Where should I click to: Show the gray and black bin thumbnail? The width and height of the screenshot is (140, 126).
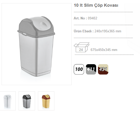click(27, 101)
